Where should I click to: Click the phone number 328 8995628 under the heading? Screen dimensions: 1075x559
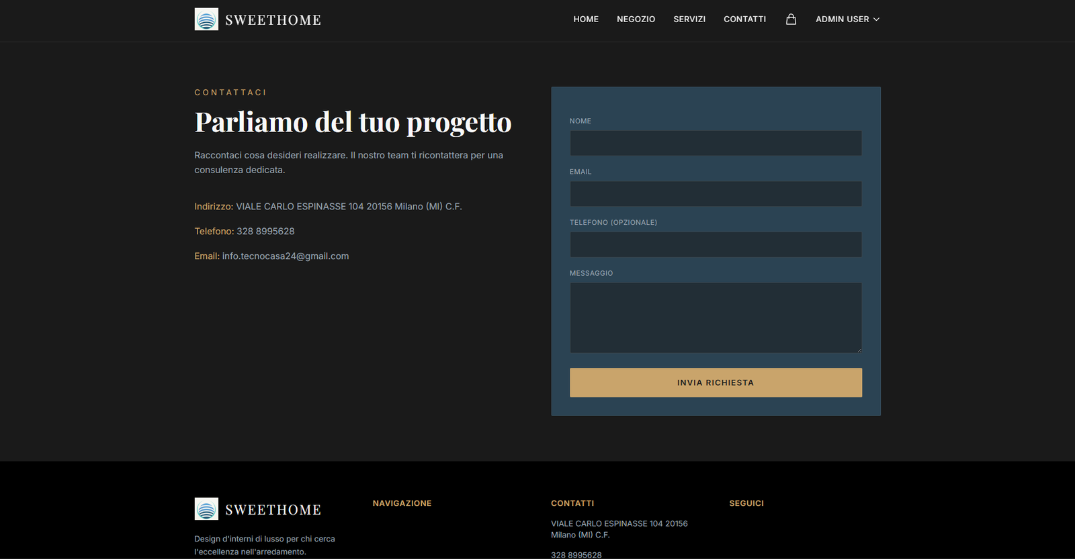tap(265, 232)
